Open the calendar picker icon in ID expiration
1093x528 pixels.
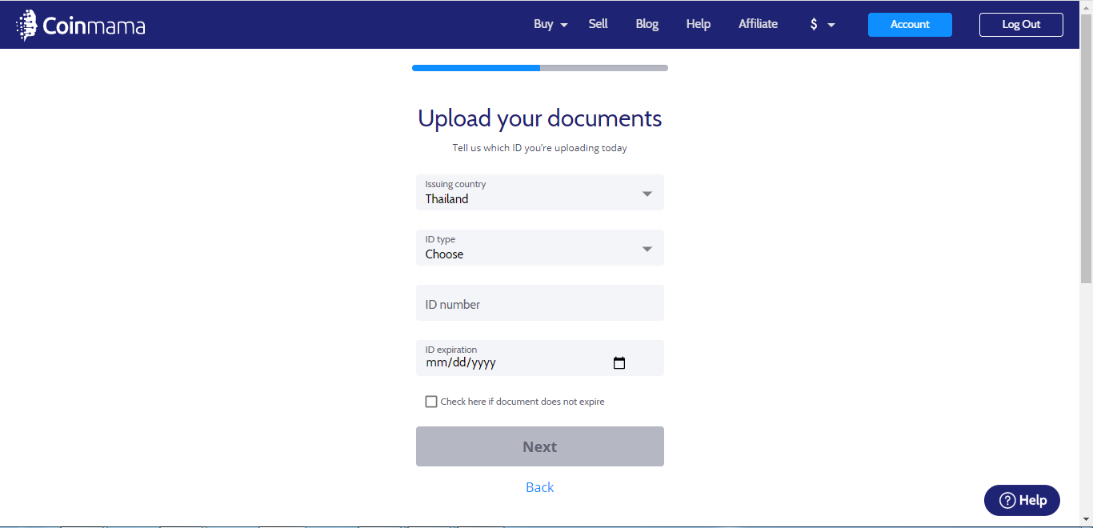click(619, 362)
